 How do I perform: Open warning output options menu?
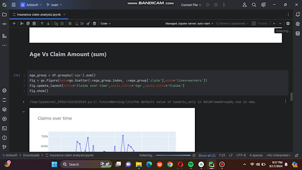(x=286, y=101)
